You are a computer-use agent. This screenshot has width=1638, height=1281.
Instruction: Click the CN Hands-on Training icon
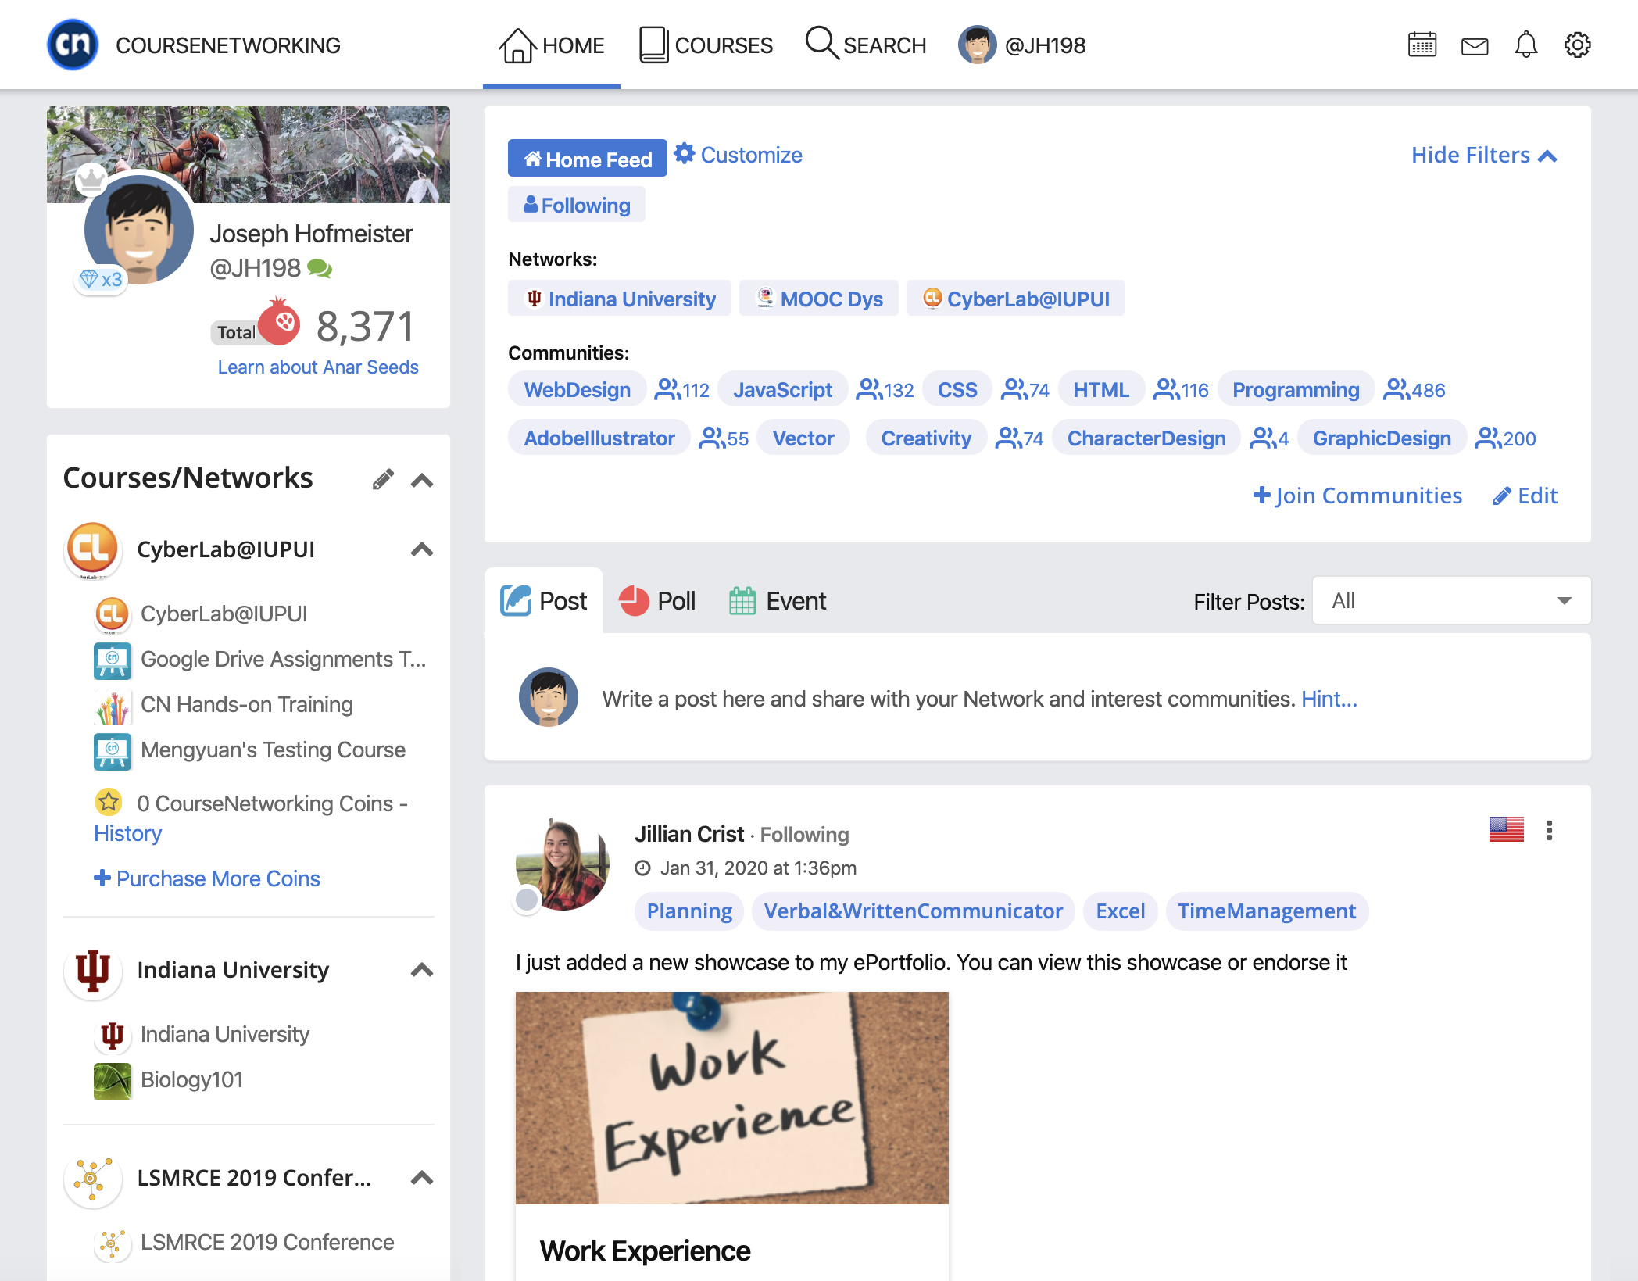(113, 706)
